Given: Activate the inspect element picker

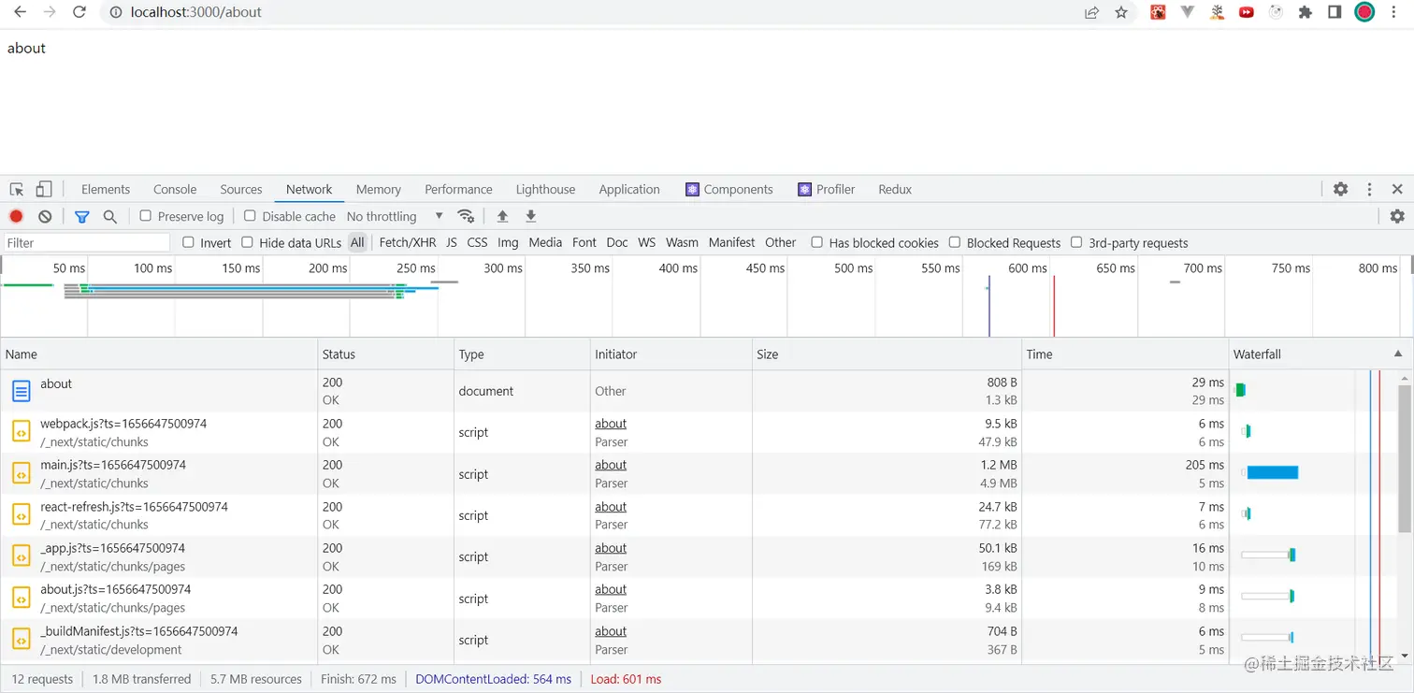Looking at the screenshot, I should click(17, 189).
